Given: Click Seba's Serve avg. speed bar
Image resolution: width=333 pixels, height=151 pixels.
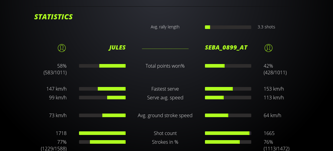Looking at the screenshot, I should click(x=228, y=98).
